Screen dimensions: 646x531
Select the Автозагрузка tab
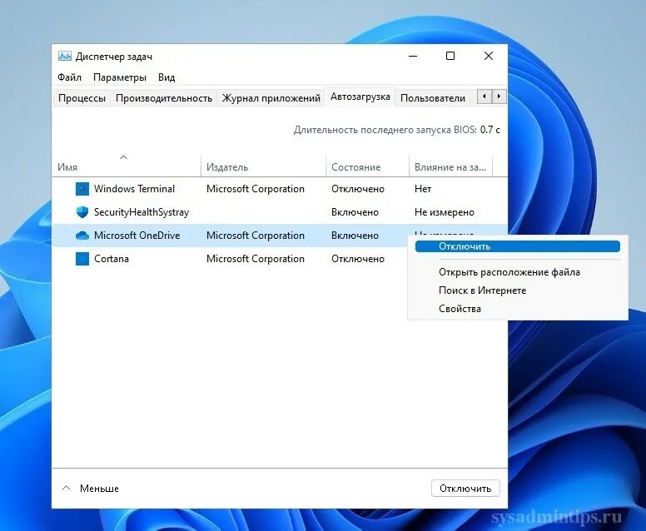click(x=360, y=97)
